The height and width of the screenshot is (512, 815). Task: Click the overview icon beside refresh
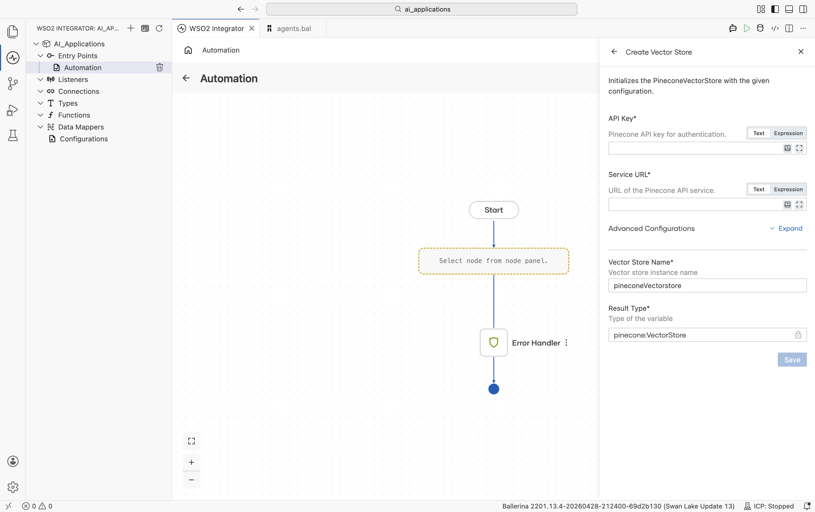pos(145,28)
